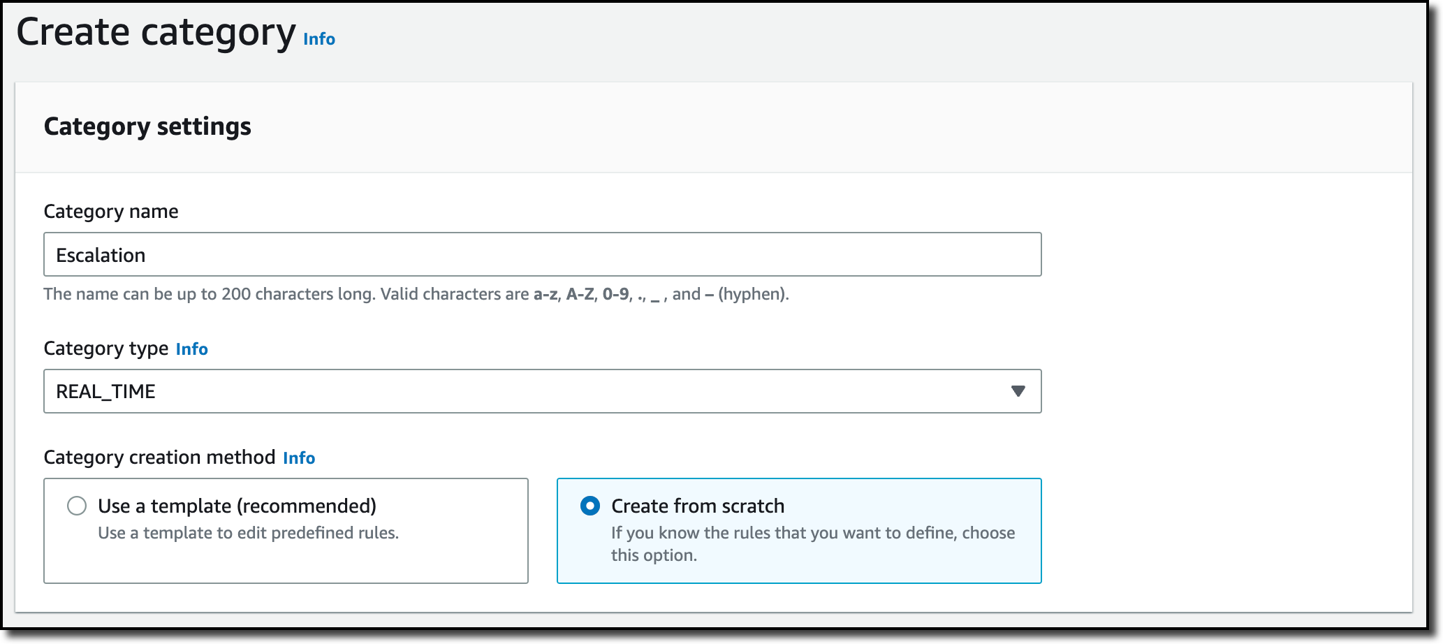1443x644 pixels.
Task: Click the Category creation method label
Action: click(159, 458)
